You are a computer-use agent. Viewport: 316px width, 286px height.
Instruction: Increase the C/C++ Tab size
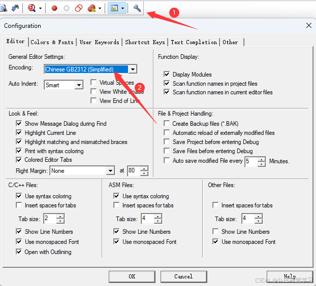click(60, 217)
